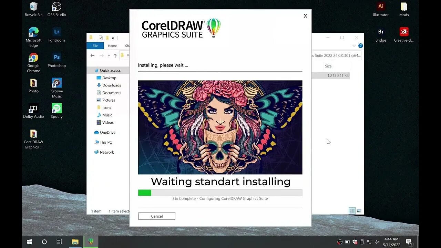The width and height of the screenshot is (441, 248).
Task: Cancel the CorelDRAW installation
Action: point(157,216)
